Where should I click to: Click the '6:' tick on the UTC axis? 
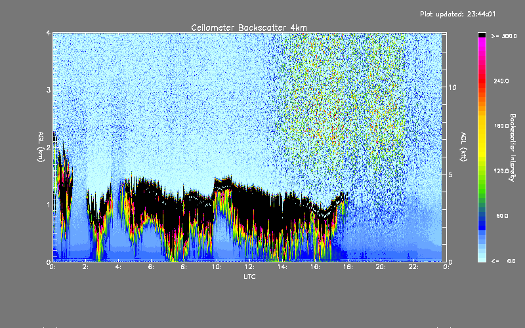tap(151, 267)
